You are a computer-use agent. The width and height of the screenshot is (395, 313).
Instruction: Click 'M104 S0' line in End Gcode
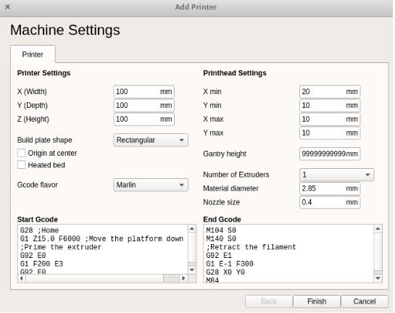click(221, 230)
